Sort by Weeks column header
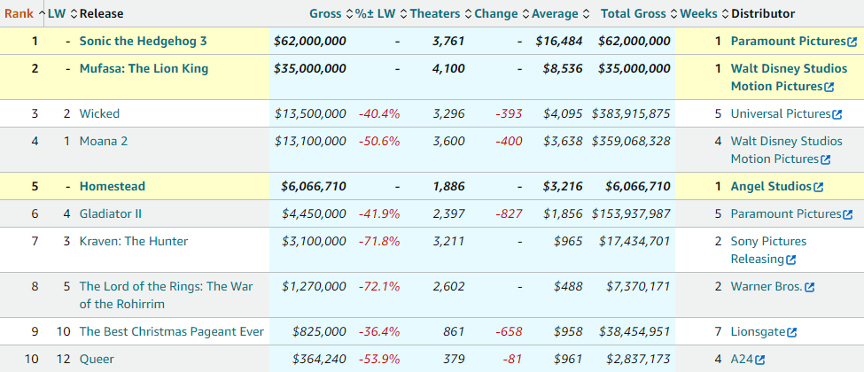Viewport: 864px width, 372px height. (698, 13)
